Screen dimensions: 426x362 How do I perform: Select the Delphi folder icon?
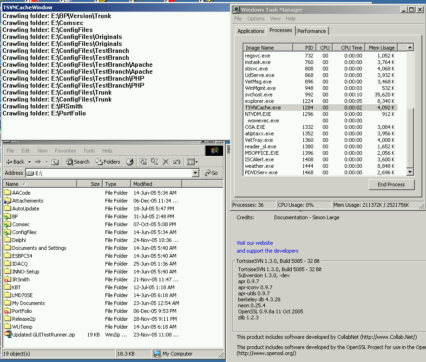[x=7, y=240]
